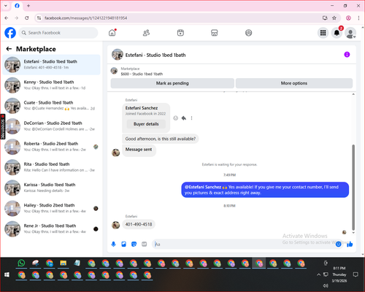Click the back arrow next to Marketplace
365x292 pixels.
coord(9,49)
